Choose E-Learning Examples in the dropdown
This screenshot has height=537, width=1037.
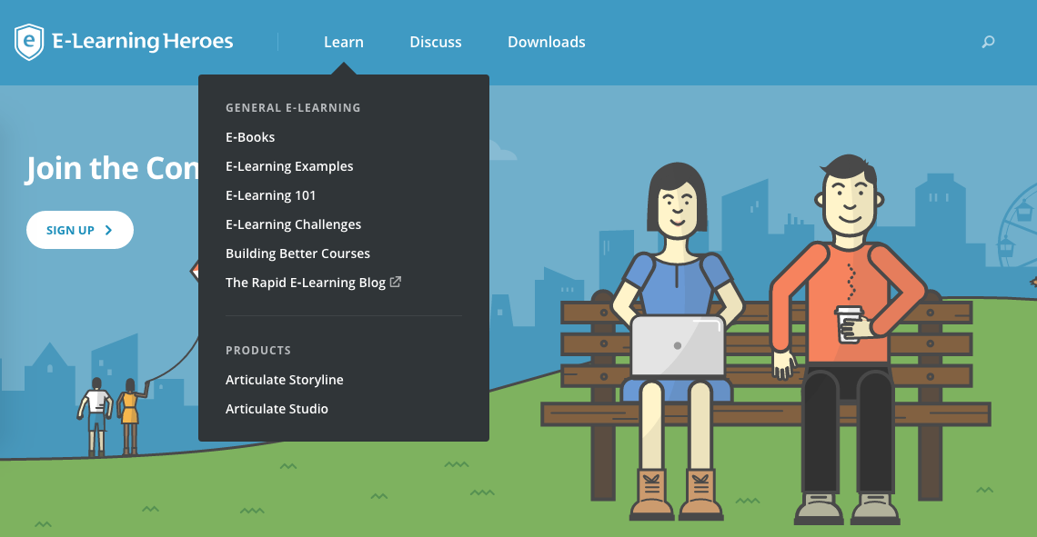pos(289,166)
